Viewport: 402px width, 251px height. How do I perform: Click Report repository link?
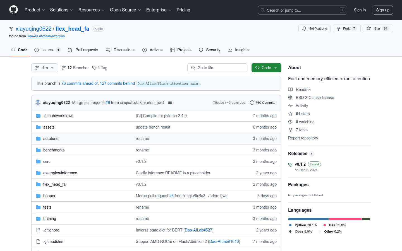coord(303,138)
